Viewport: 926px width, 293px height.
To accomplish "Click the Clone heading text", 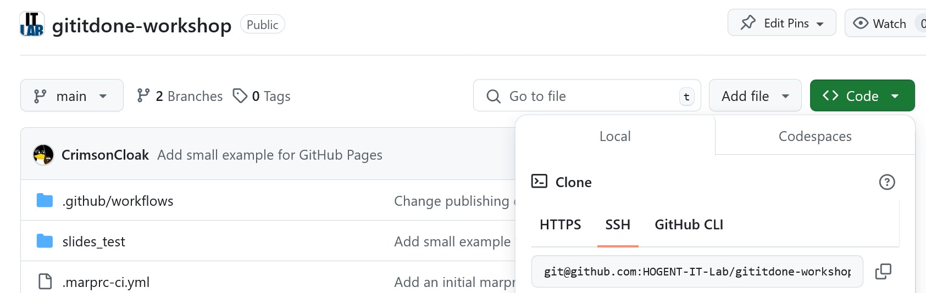I will point(573,182).
